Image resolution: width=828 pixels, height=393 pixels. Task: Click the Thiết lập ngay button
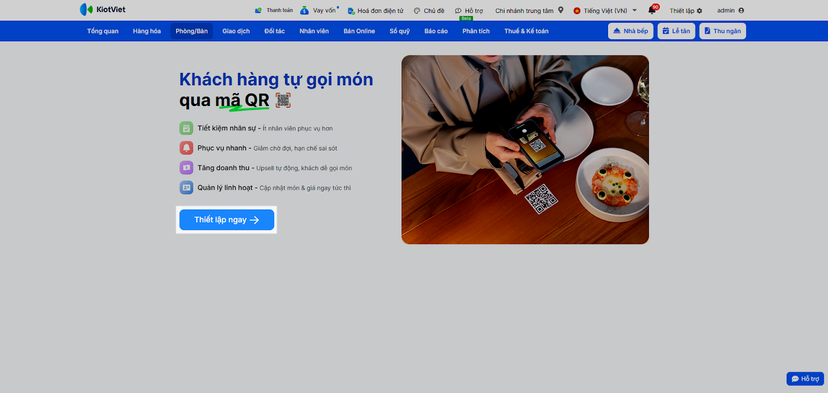tap(227, 220)
